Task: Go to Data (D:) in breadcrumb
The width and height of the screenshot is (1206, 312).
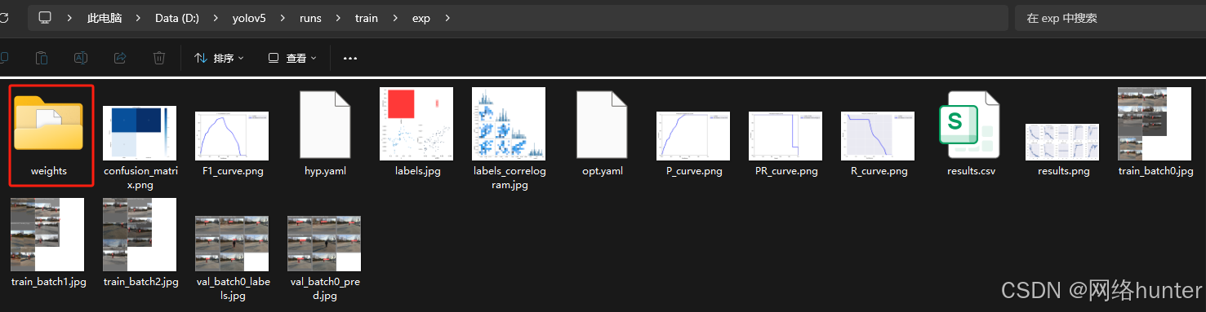Action: [177, 18]
